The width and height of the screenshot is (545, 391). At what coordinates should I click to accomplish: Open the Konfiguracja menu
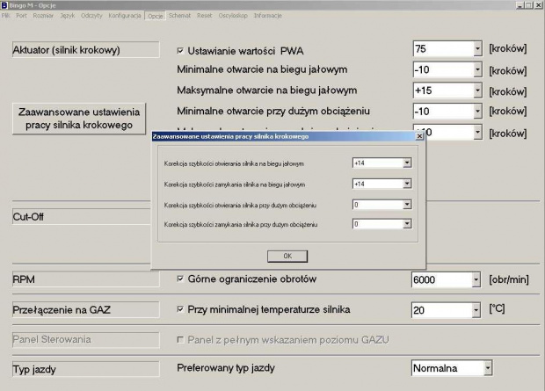(125, 17)
